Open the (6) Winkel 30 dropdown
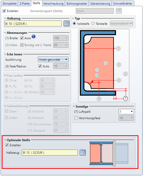Viewport: 143px width, 176px height. click(47, 92)
